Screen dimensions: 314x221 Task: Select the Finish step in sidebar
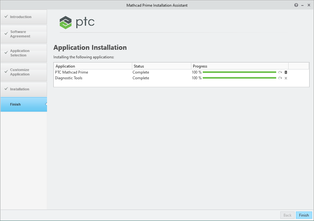24,104
